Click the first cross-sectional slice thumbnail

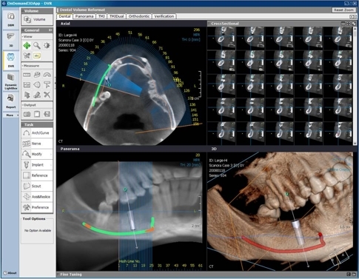pos(221,38)
